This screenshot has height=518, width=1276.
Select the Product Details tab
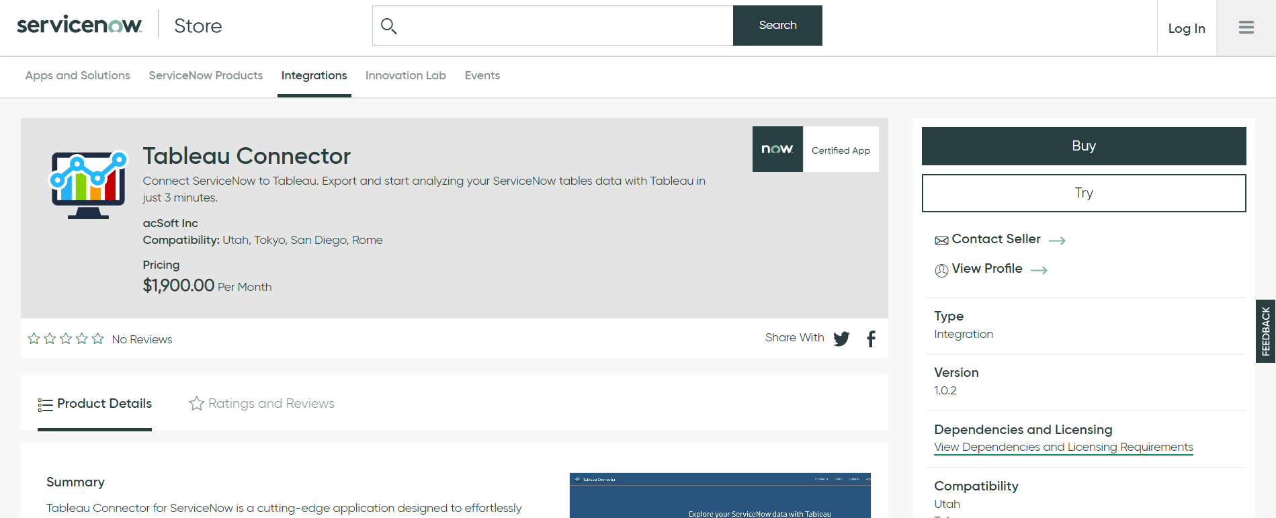coord(95,404)
